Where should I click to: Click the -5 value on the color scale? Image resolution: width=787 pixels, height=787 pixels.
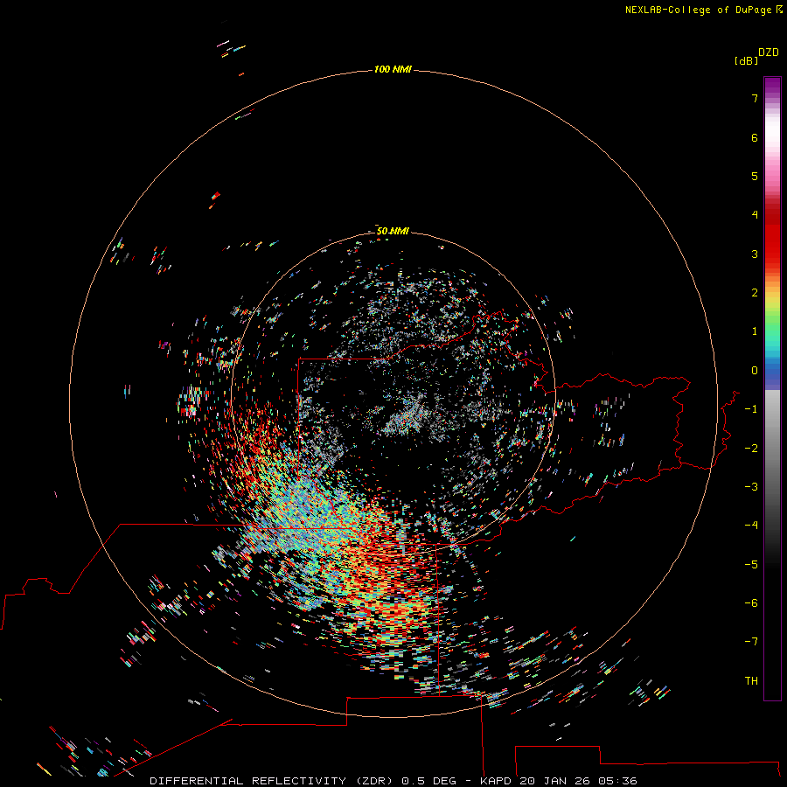coord(751,565)
